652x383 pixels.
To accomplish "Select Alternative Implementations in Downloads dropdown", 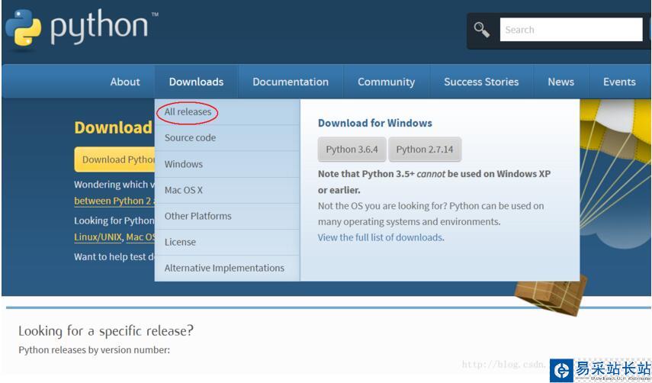I will (x=227, y=268).
